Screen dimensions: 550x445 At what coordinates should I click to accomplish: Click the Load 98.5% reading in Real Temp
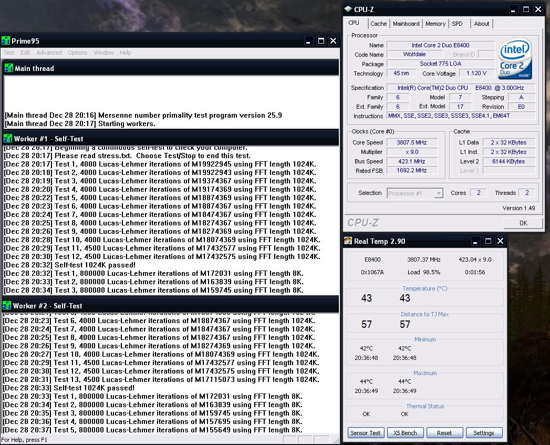[x=424, y=272]
